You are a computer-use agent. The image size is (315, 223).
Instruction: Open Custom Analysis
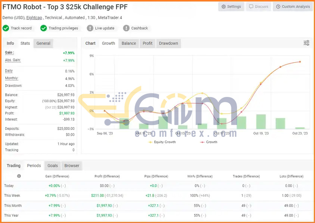[293, 7]
